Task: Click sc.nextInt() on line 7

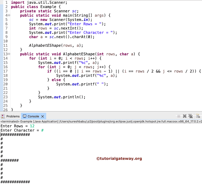Action: (68, 28)
